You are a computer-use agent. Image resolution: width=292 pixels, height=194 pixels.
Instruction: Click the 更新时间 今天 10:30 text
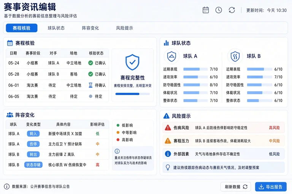pos(266,10)
